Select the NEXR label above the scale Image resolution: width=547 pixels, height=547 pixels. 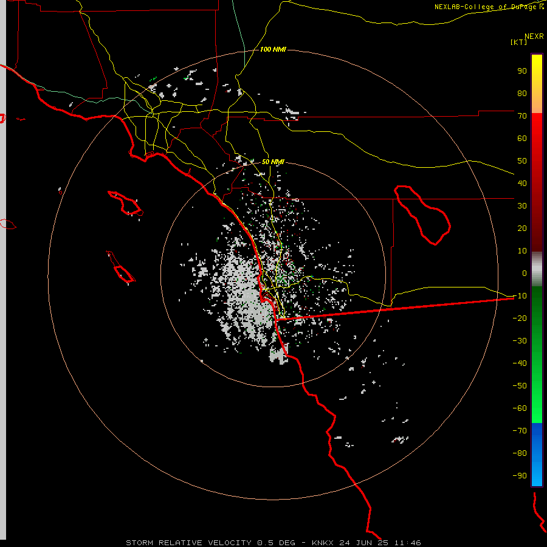(534, 36)
